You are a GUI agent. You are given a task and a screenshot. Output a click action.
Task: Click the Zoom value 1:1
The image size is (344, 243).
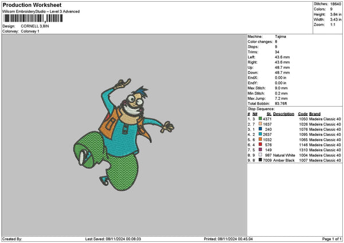point(333,25)
